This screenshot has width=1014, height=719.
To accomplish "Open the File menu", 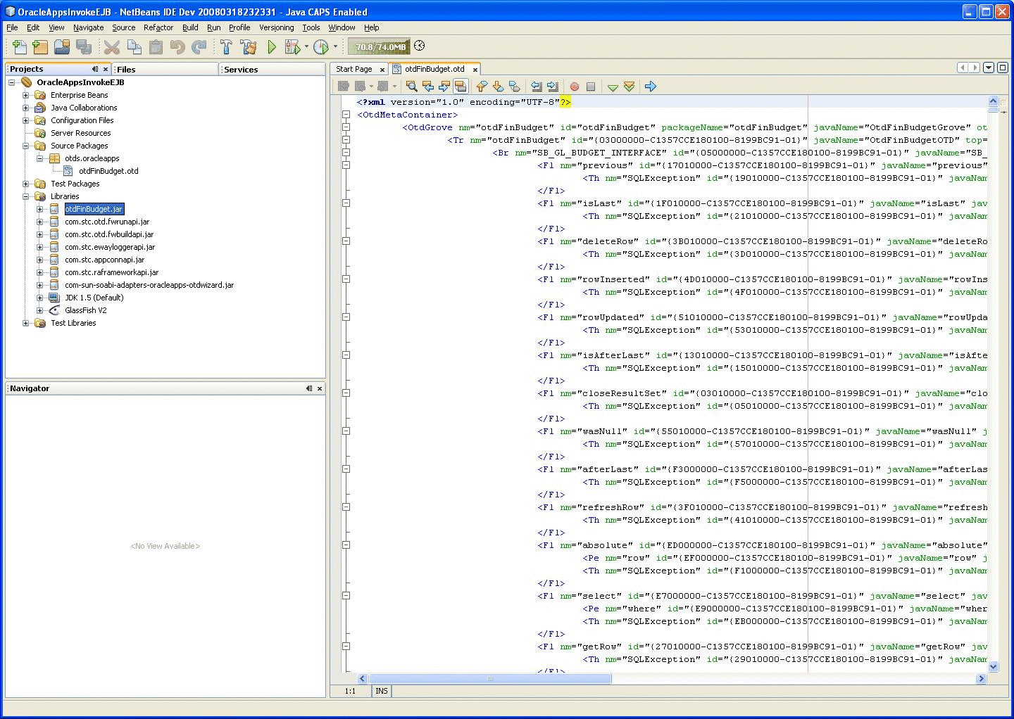I will tap(12, 27).
